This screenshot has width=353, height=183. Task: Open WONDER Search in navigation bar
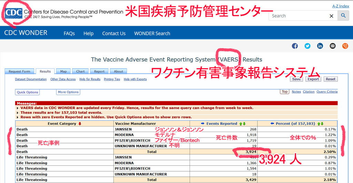click(x=152, y=33)
